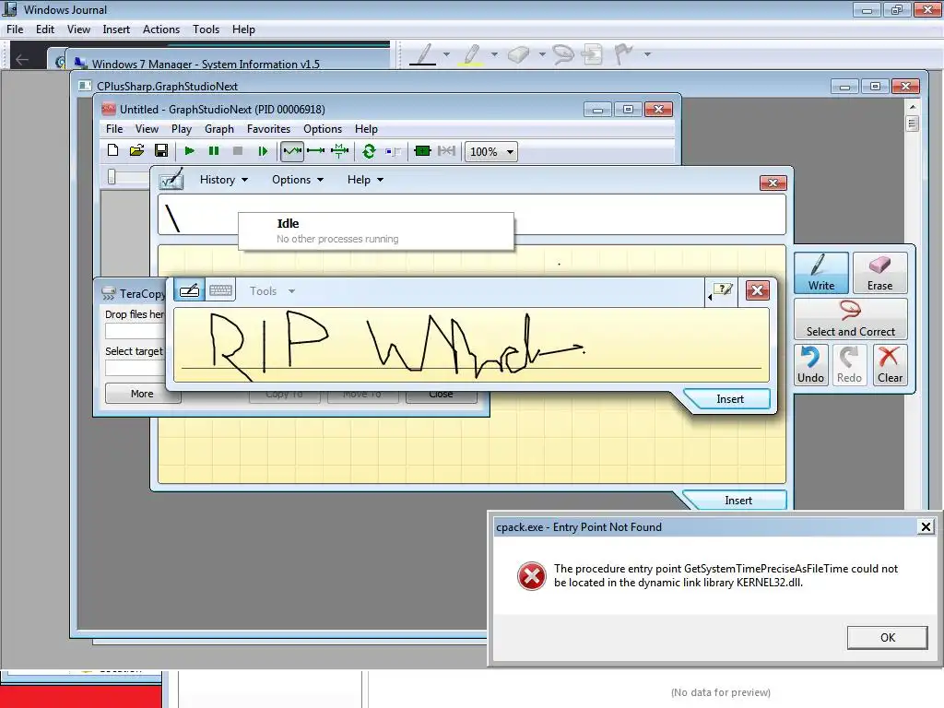
Task: Click the handwriting area with RIP text
Action: 471,345
